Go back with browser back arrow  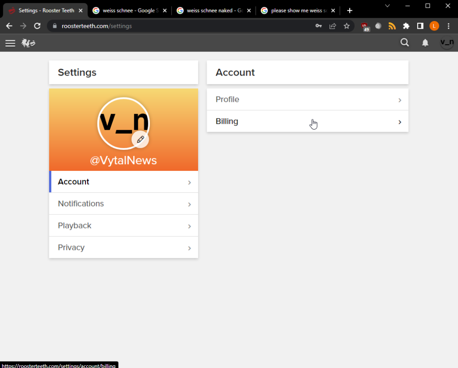click(9, 26)
